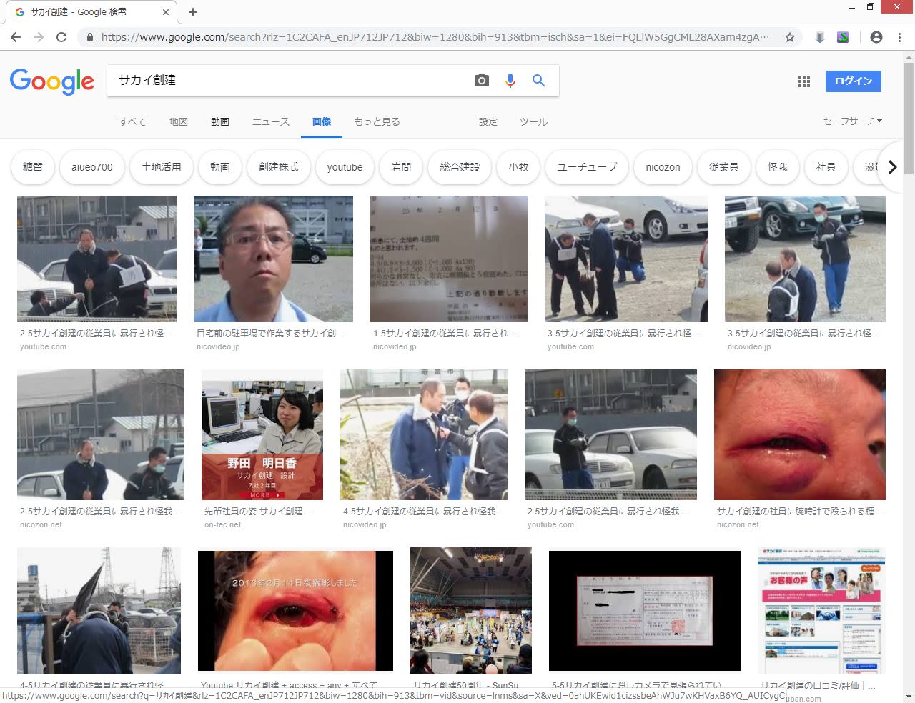Viewport: 915px width, 703px height.
Task: Open Chrome three-dot menu
Action: coord(899,37)
